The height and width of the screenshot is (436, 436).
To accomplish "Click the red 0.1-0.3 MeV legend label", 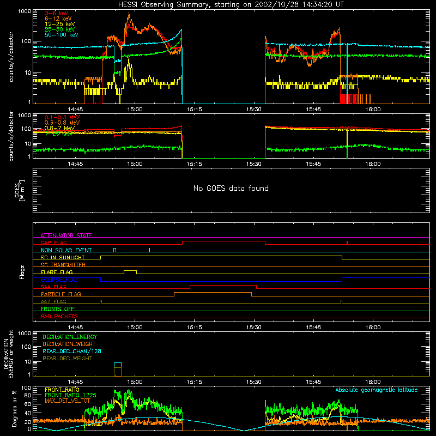I will pyautogui.click(x=62, y=117).
